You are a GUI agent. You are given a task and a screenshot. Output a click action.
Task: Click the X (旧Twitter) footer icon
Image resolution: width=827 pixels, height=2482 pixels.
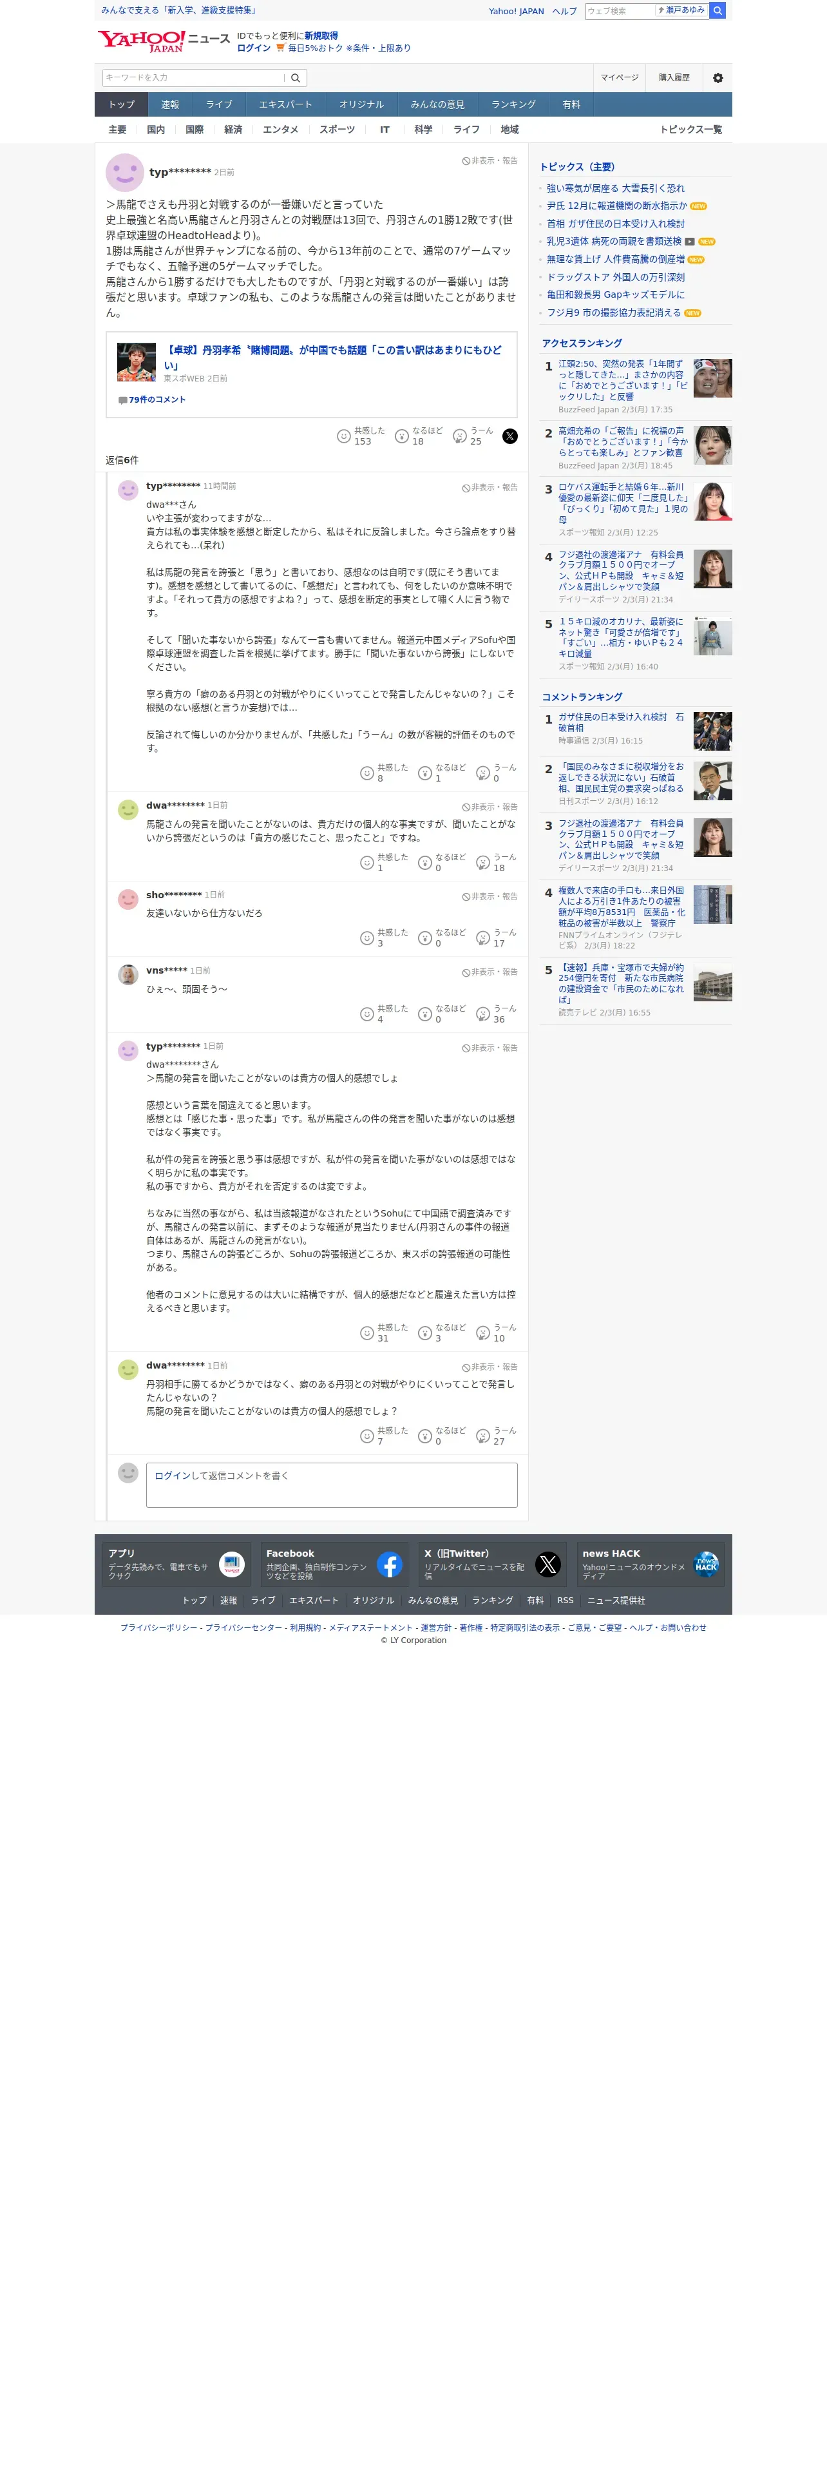[x=548, y=1564]
